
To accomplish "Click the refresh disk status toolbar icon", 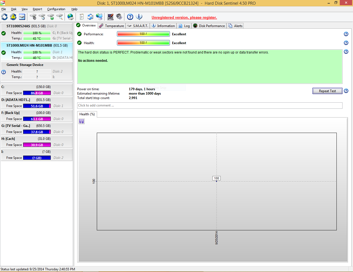I will click(x=5, y=17).
